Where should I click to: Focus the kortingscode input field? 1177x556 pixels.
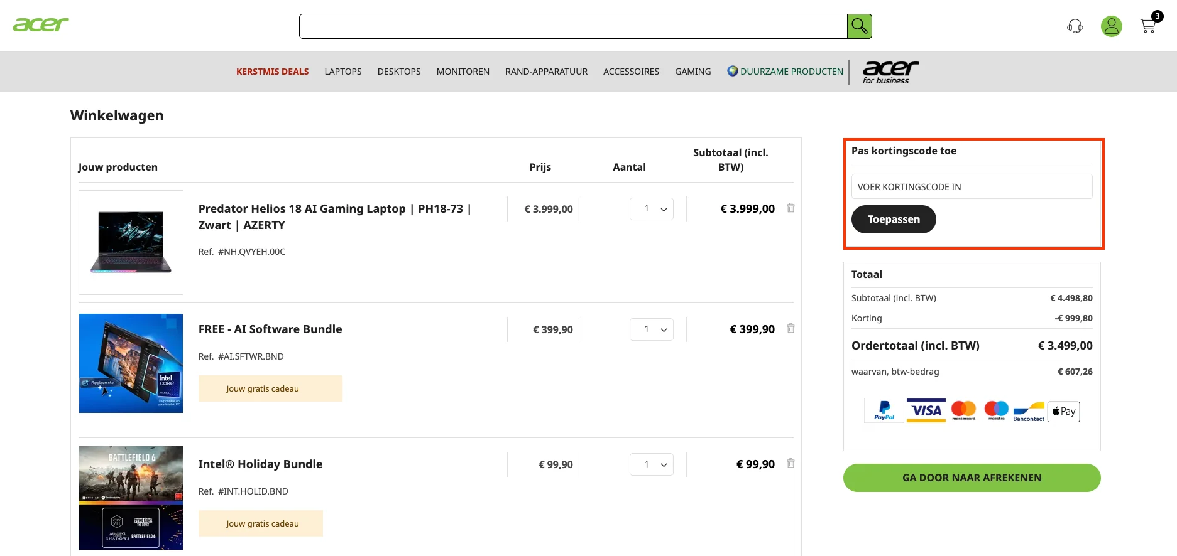click(x=972, y=186)
